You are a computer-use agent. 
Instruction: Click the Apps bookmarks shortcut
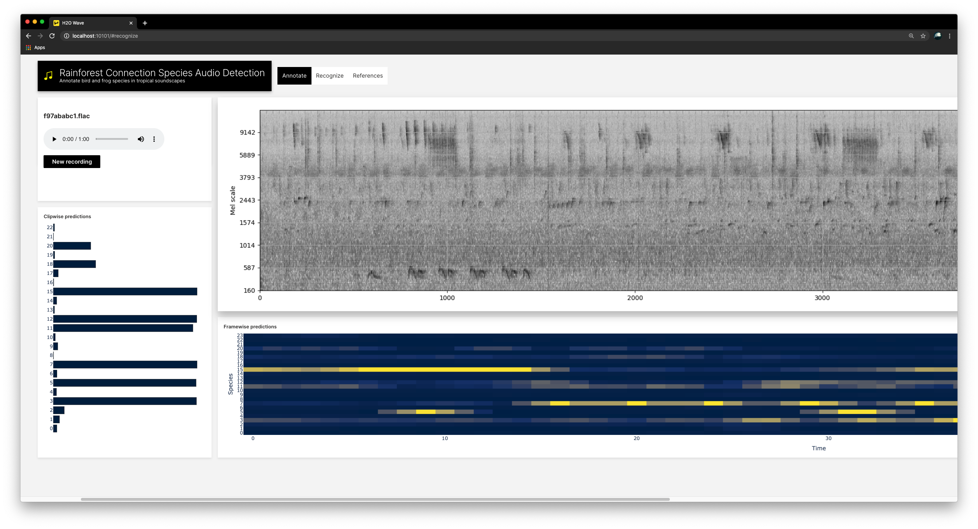tap(35, 48)
